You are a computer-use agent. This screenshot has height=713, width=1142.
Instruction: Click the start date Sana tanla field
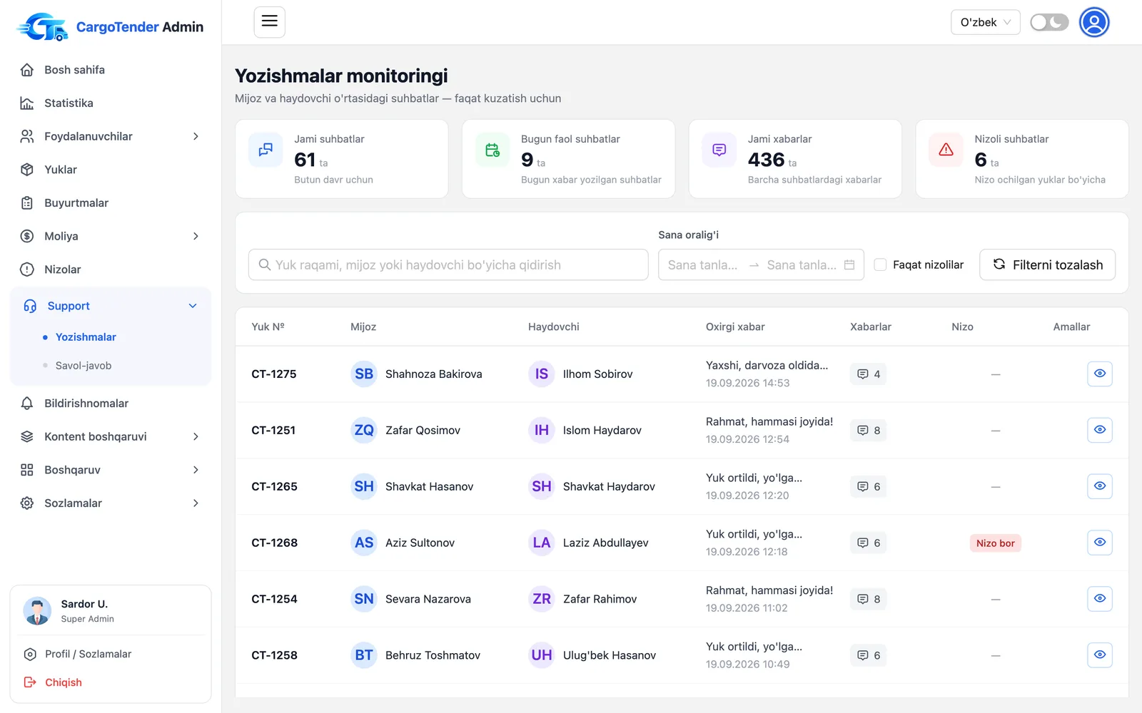(703, 265)
